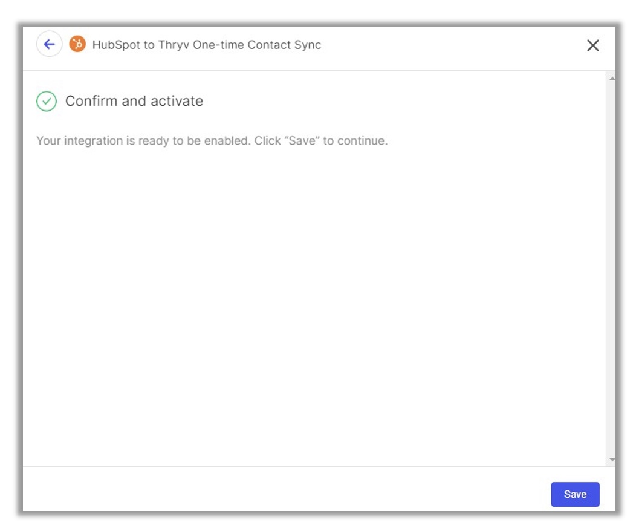Save the integration with the blue button
The image size is (636, 531).
pyautogui.click(x=575, y=494)
